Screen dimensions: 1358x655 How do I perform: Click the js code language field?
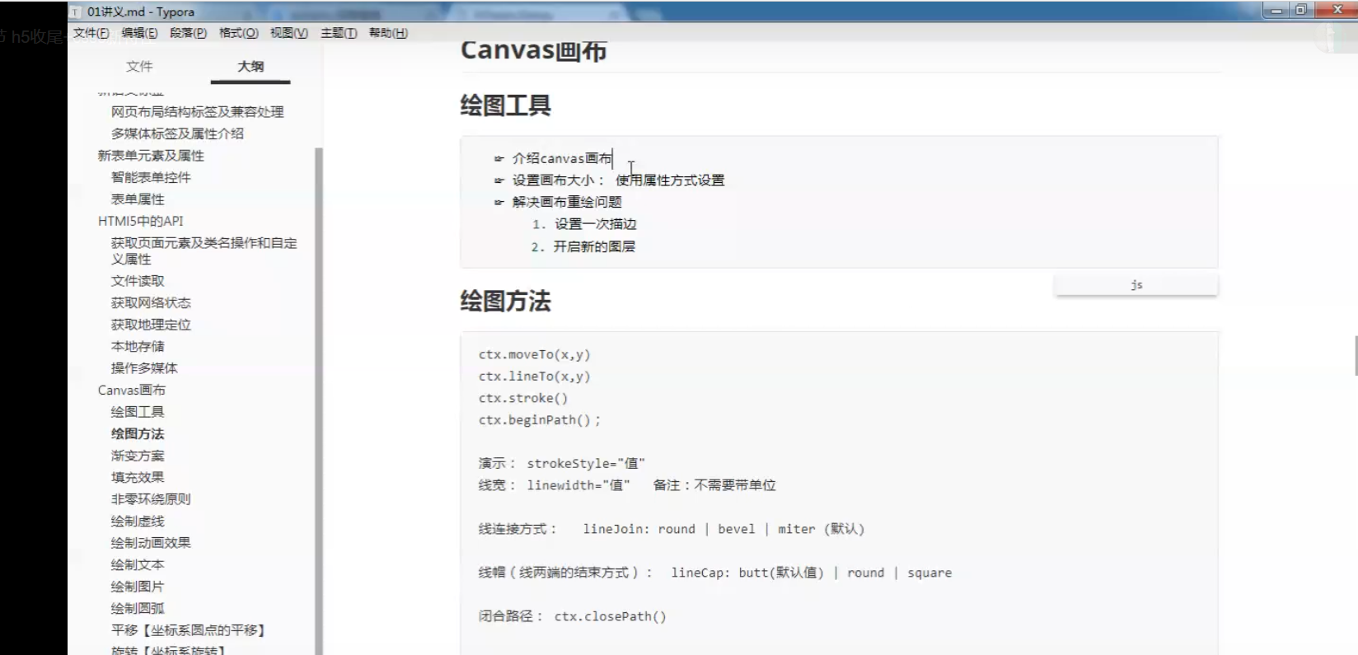1136,285
